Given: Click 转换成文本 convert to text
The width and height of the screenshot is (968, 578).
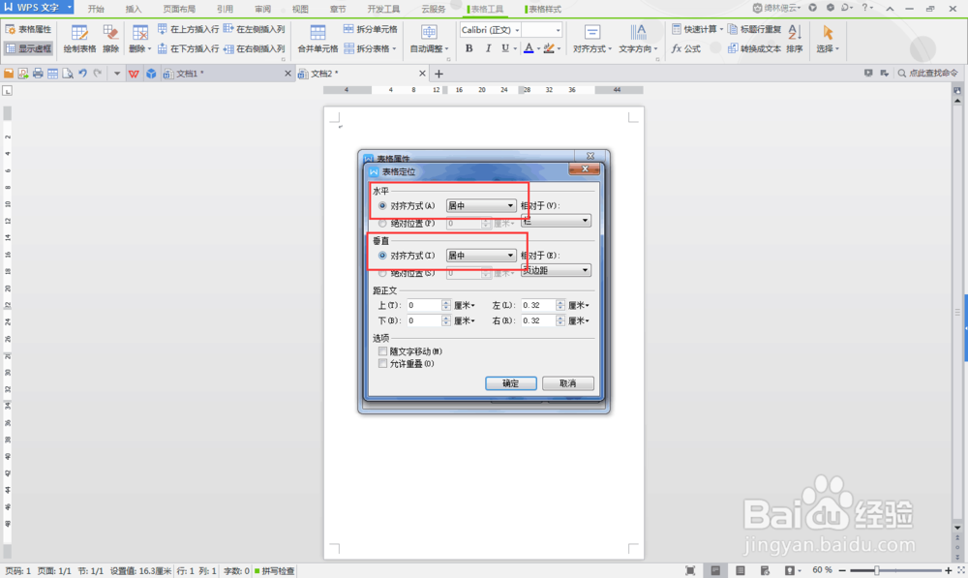Looking at the screenshot, I should point(754,48).
